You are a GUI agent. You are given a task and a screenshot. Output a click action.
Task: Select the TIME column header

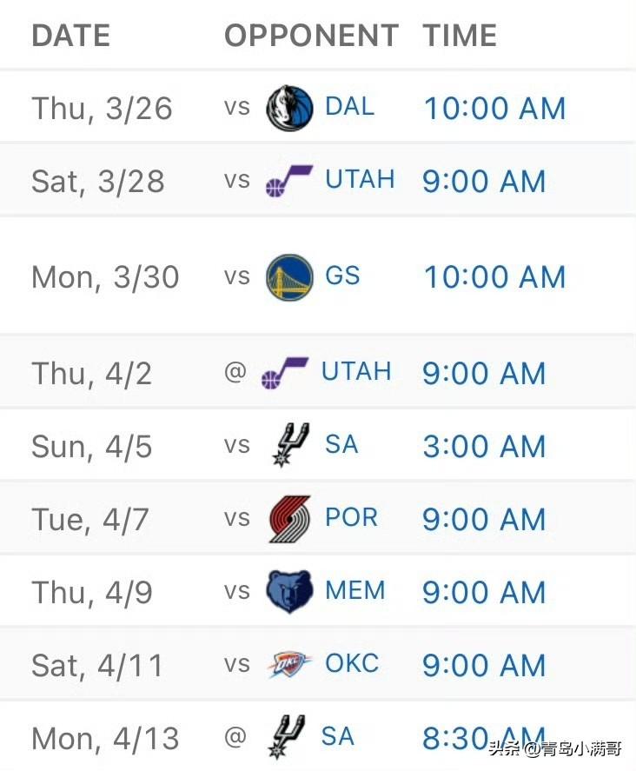(460, 36)
